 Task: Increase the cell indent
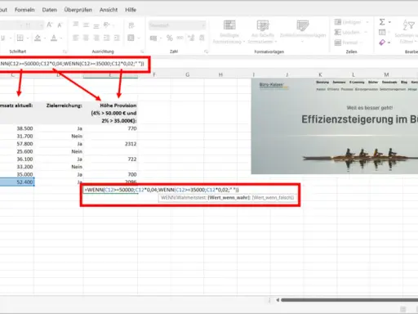point(117,38)
